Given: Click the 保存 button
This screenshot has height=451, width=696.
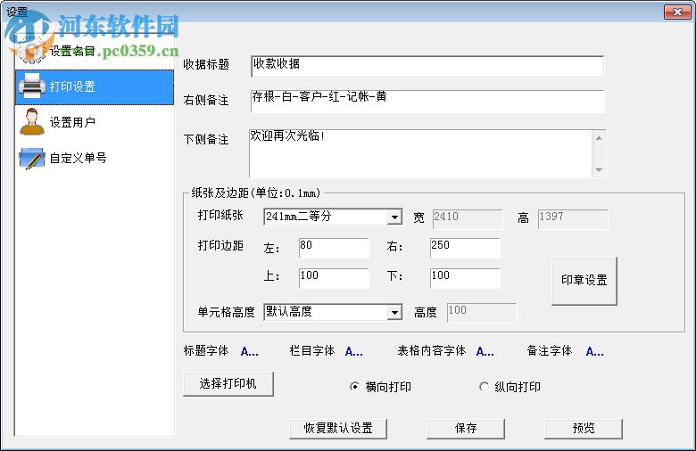Looking at the screenshot, I should click(466, 429).
